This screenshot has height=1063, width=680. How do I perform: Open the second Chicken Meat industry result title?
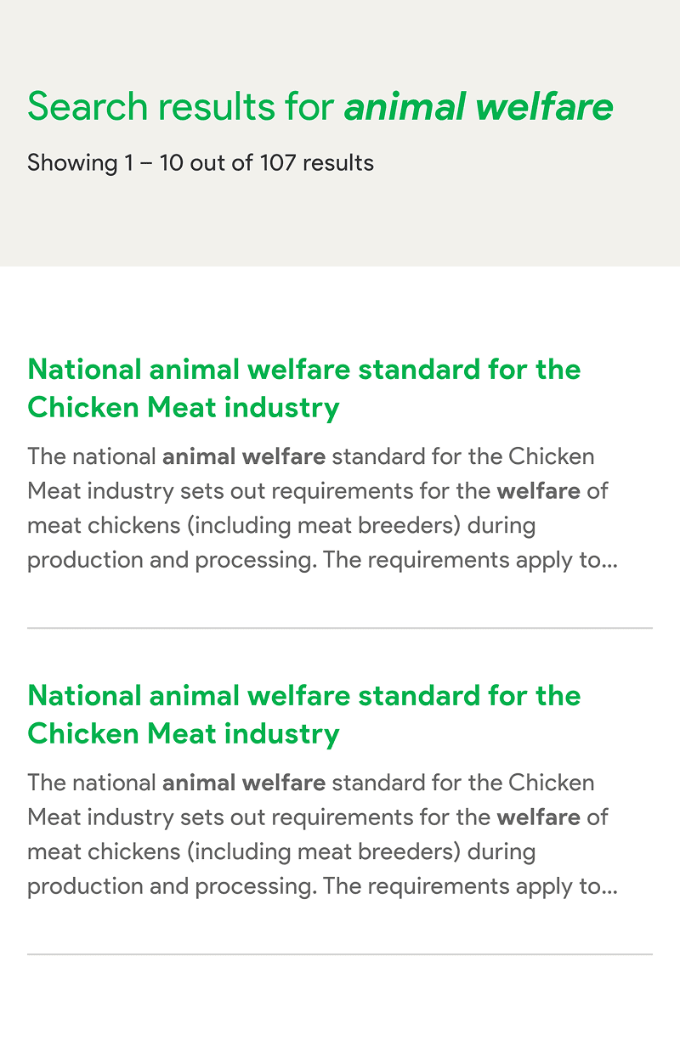tap(303, 696)
